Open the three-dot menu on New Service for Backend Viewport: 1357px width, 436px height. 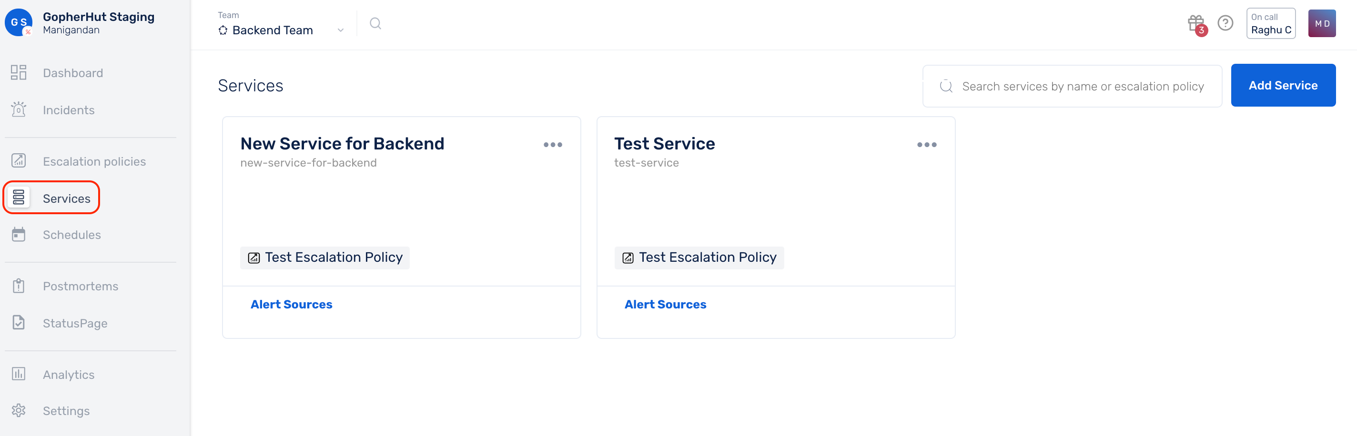[x=553, y=145]
